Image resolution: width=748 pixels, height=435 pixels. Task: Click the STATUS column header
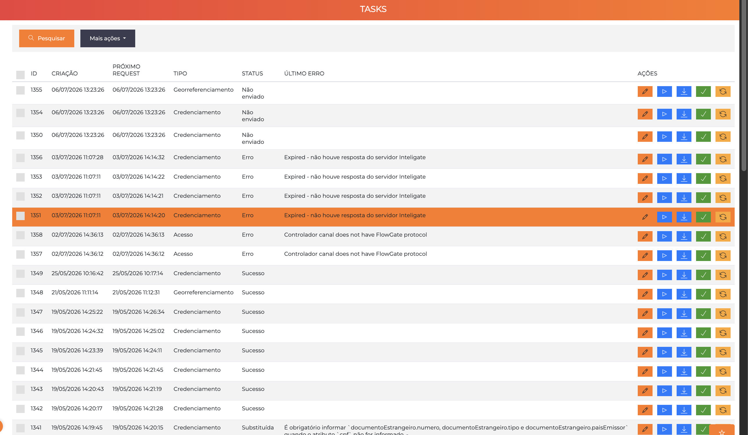252,73
